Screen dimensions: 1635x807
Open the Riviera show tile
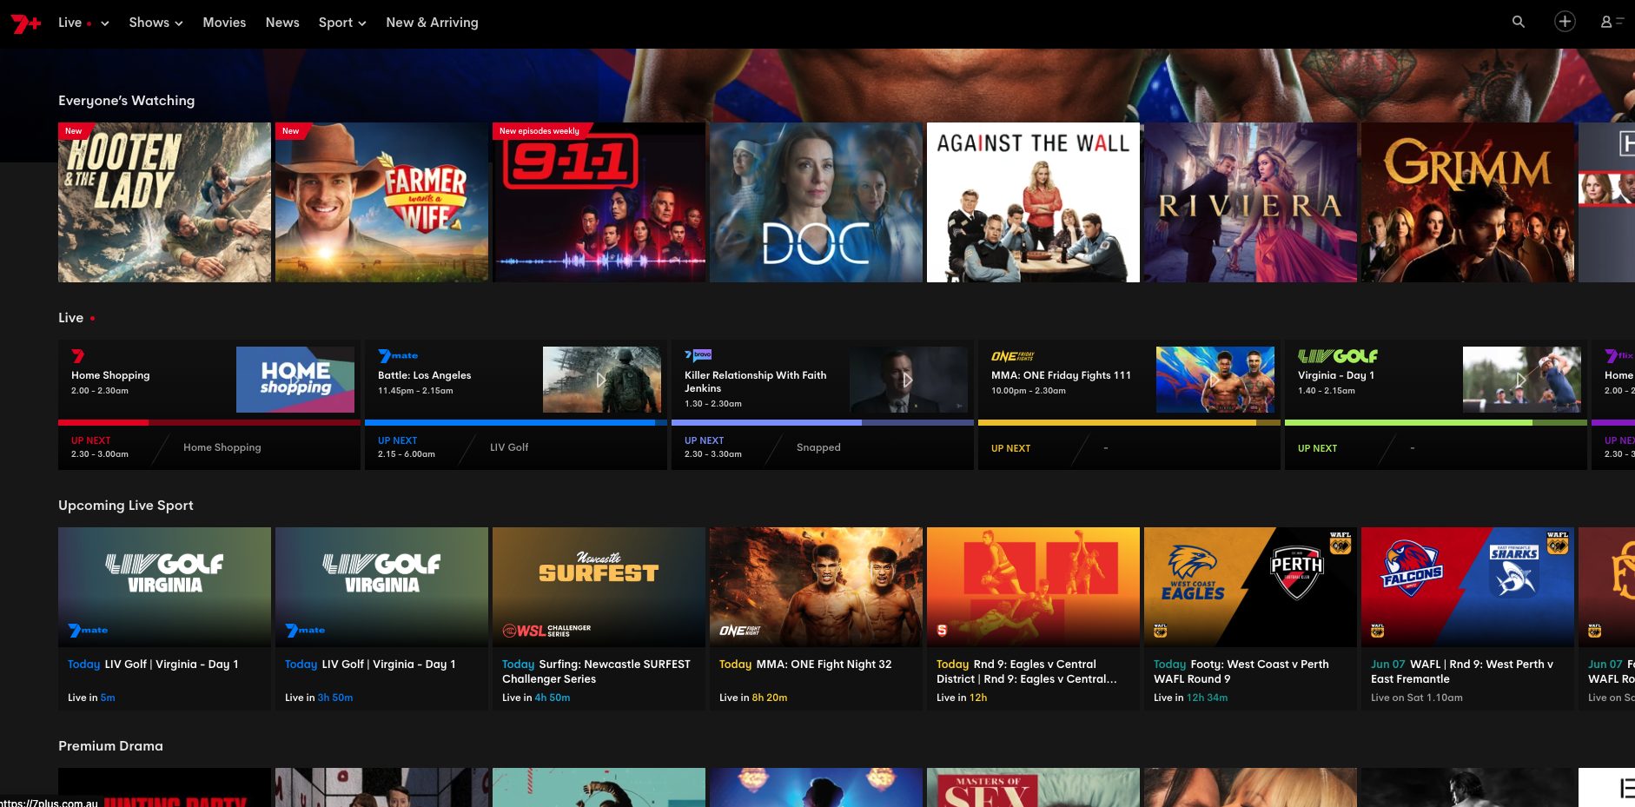(x=1250, y=202)
